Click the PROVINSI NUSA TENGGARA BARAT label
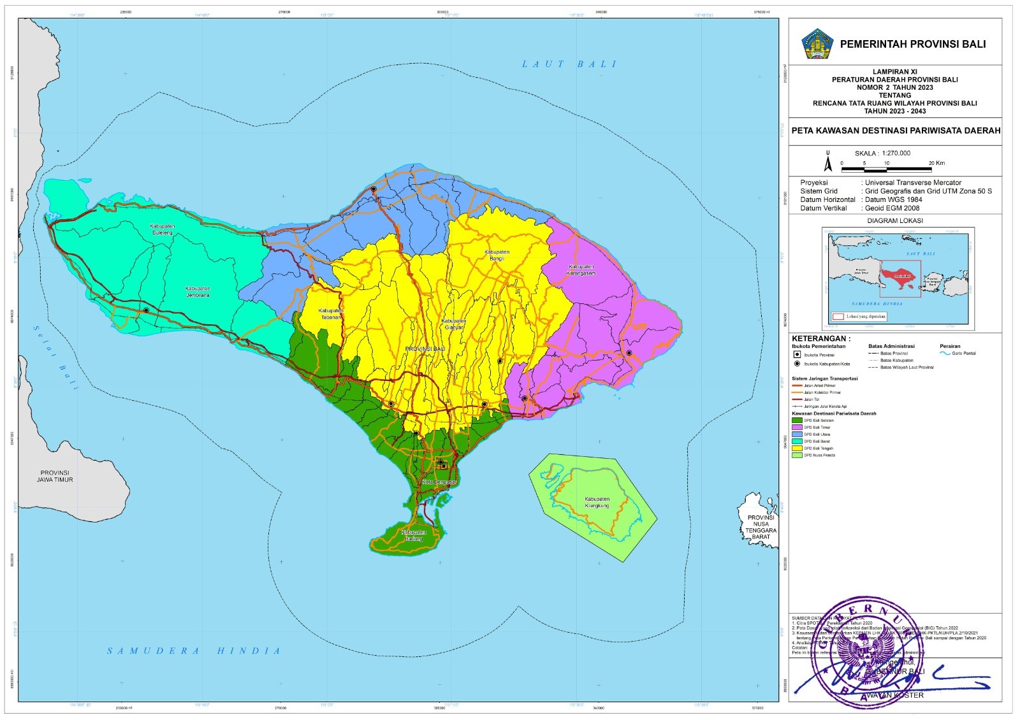Viewport: 1020px width, 720px height. click(761, 527)
